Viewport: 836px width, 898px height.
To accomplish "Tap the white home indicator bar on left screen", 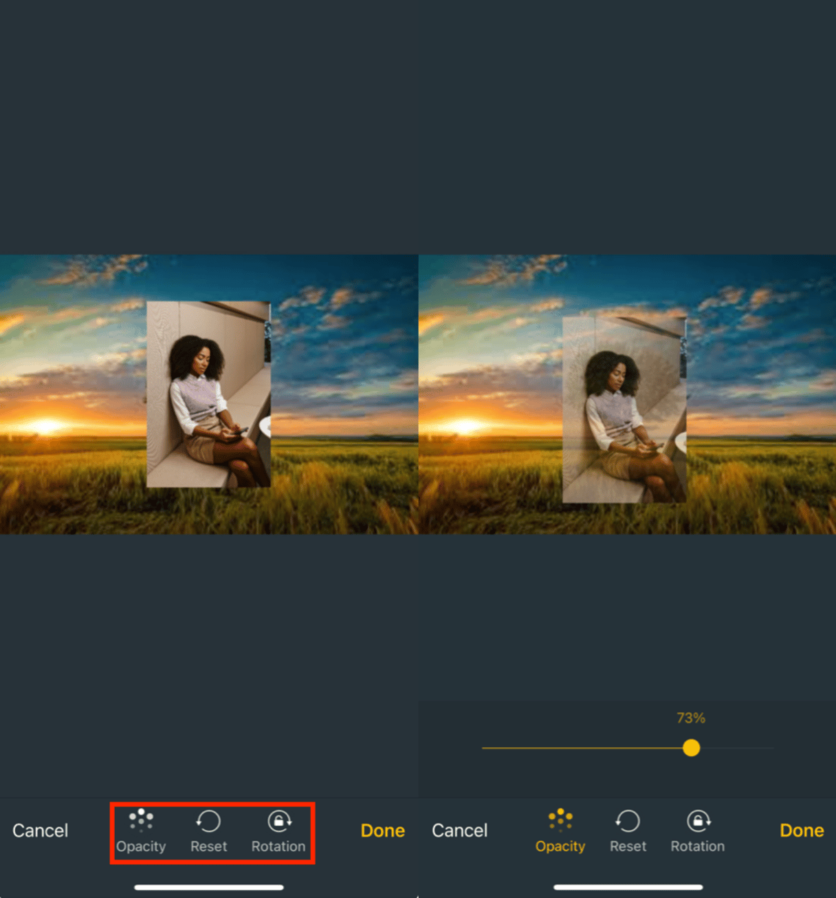I will tap(209, 887).
